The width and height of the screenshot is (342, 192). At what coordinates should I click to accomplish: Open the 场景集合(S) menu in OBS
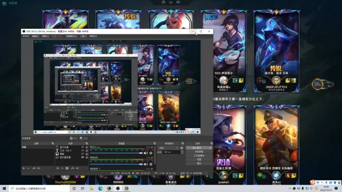click(71, 36)
